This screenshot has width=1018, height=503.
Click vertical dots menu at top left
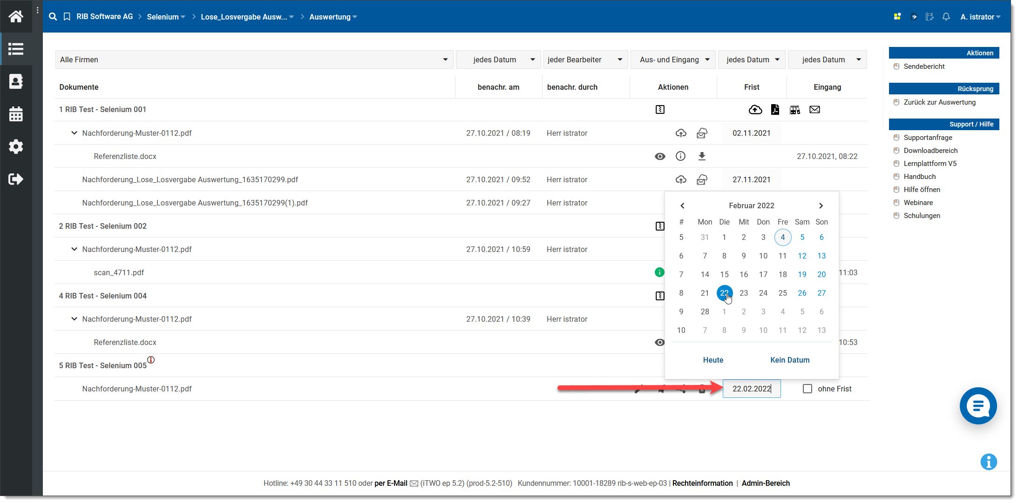tap(38, 10)
